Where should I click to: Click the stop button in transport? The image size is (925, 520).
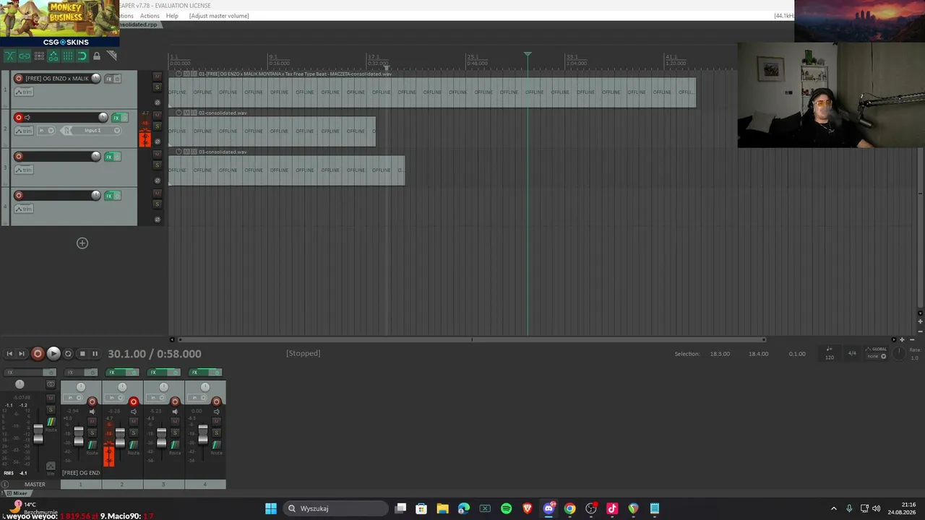82,354
